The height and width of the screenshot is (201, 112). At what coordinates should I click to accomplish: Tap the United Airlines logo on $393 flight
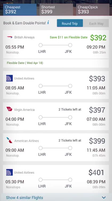(9, 78)
